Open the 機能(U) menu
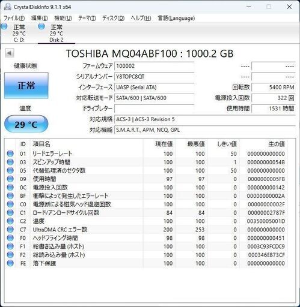The width and height of the screenshot is (300, 307). click(x=63, y=18)
